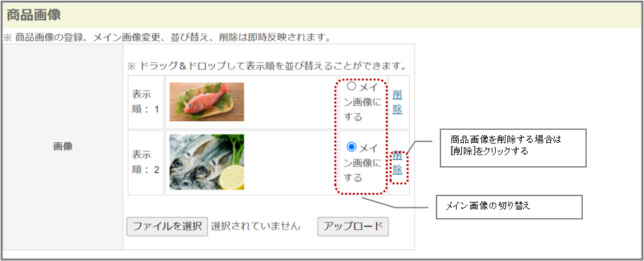Screen dimensions: 644x261
Task: Select the main image radio for image 1
Action: pyautogui.click(x=351, y=86)
